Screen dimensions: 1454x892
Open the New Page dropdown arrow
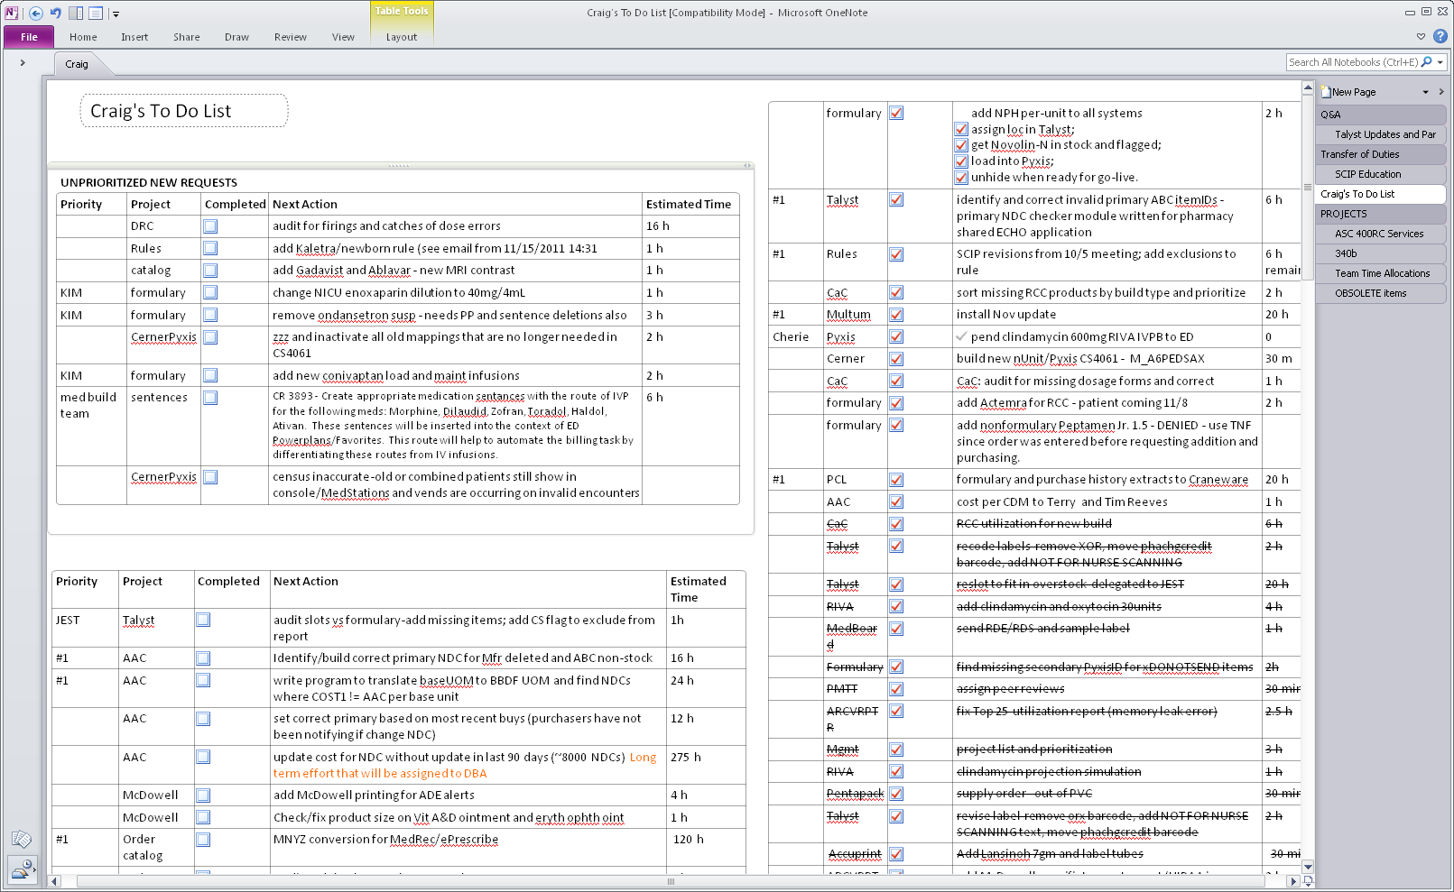1425,91
